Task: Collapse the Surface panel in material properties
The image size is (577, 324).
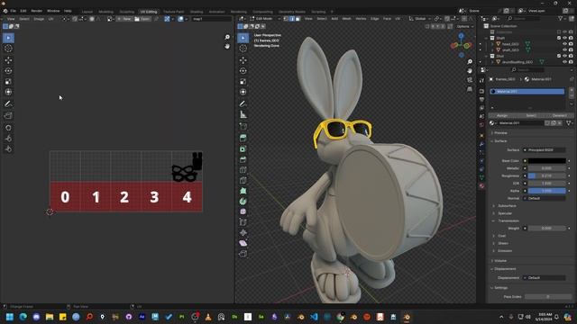Action: (500, 141)
